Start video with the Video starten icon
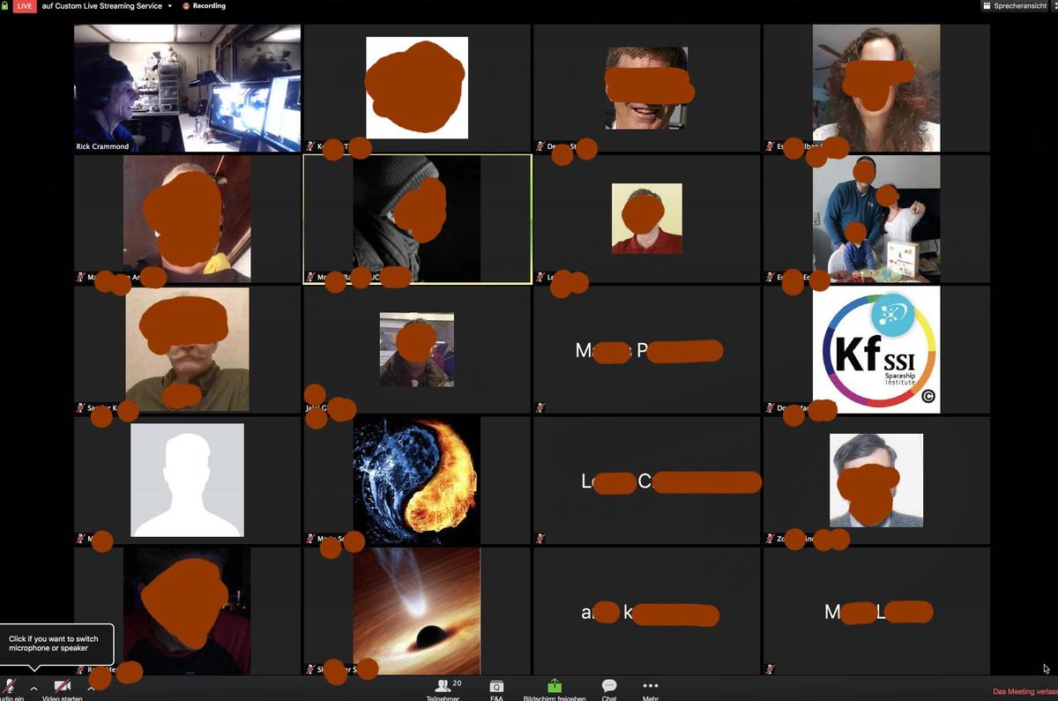 pos(62,686)
